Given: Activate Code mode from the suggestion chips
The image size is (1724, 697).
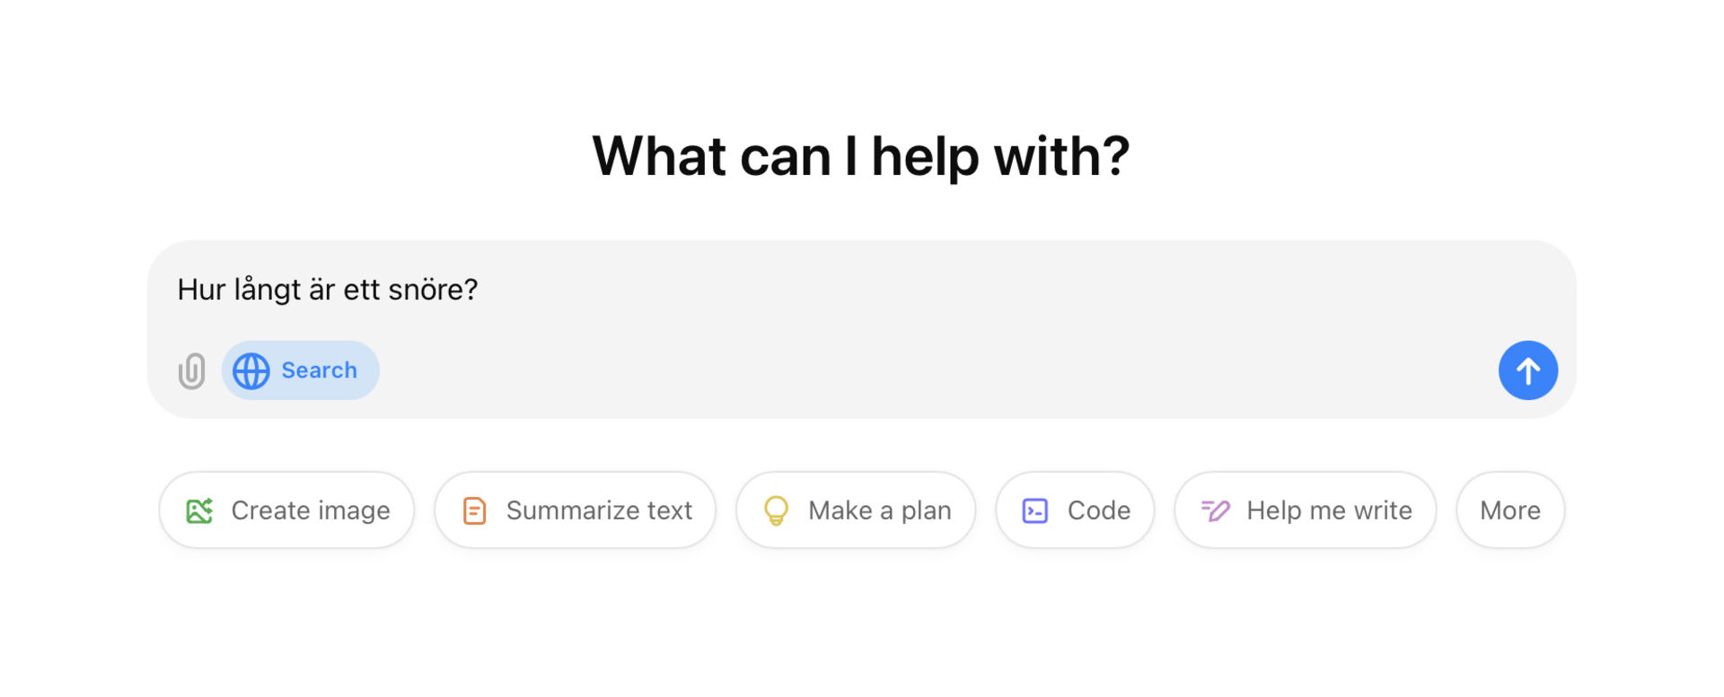Looking at the screenshot, I should click(1075, 510).
